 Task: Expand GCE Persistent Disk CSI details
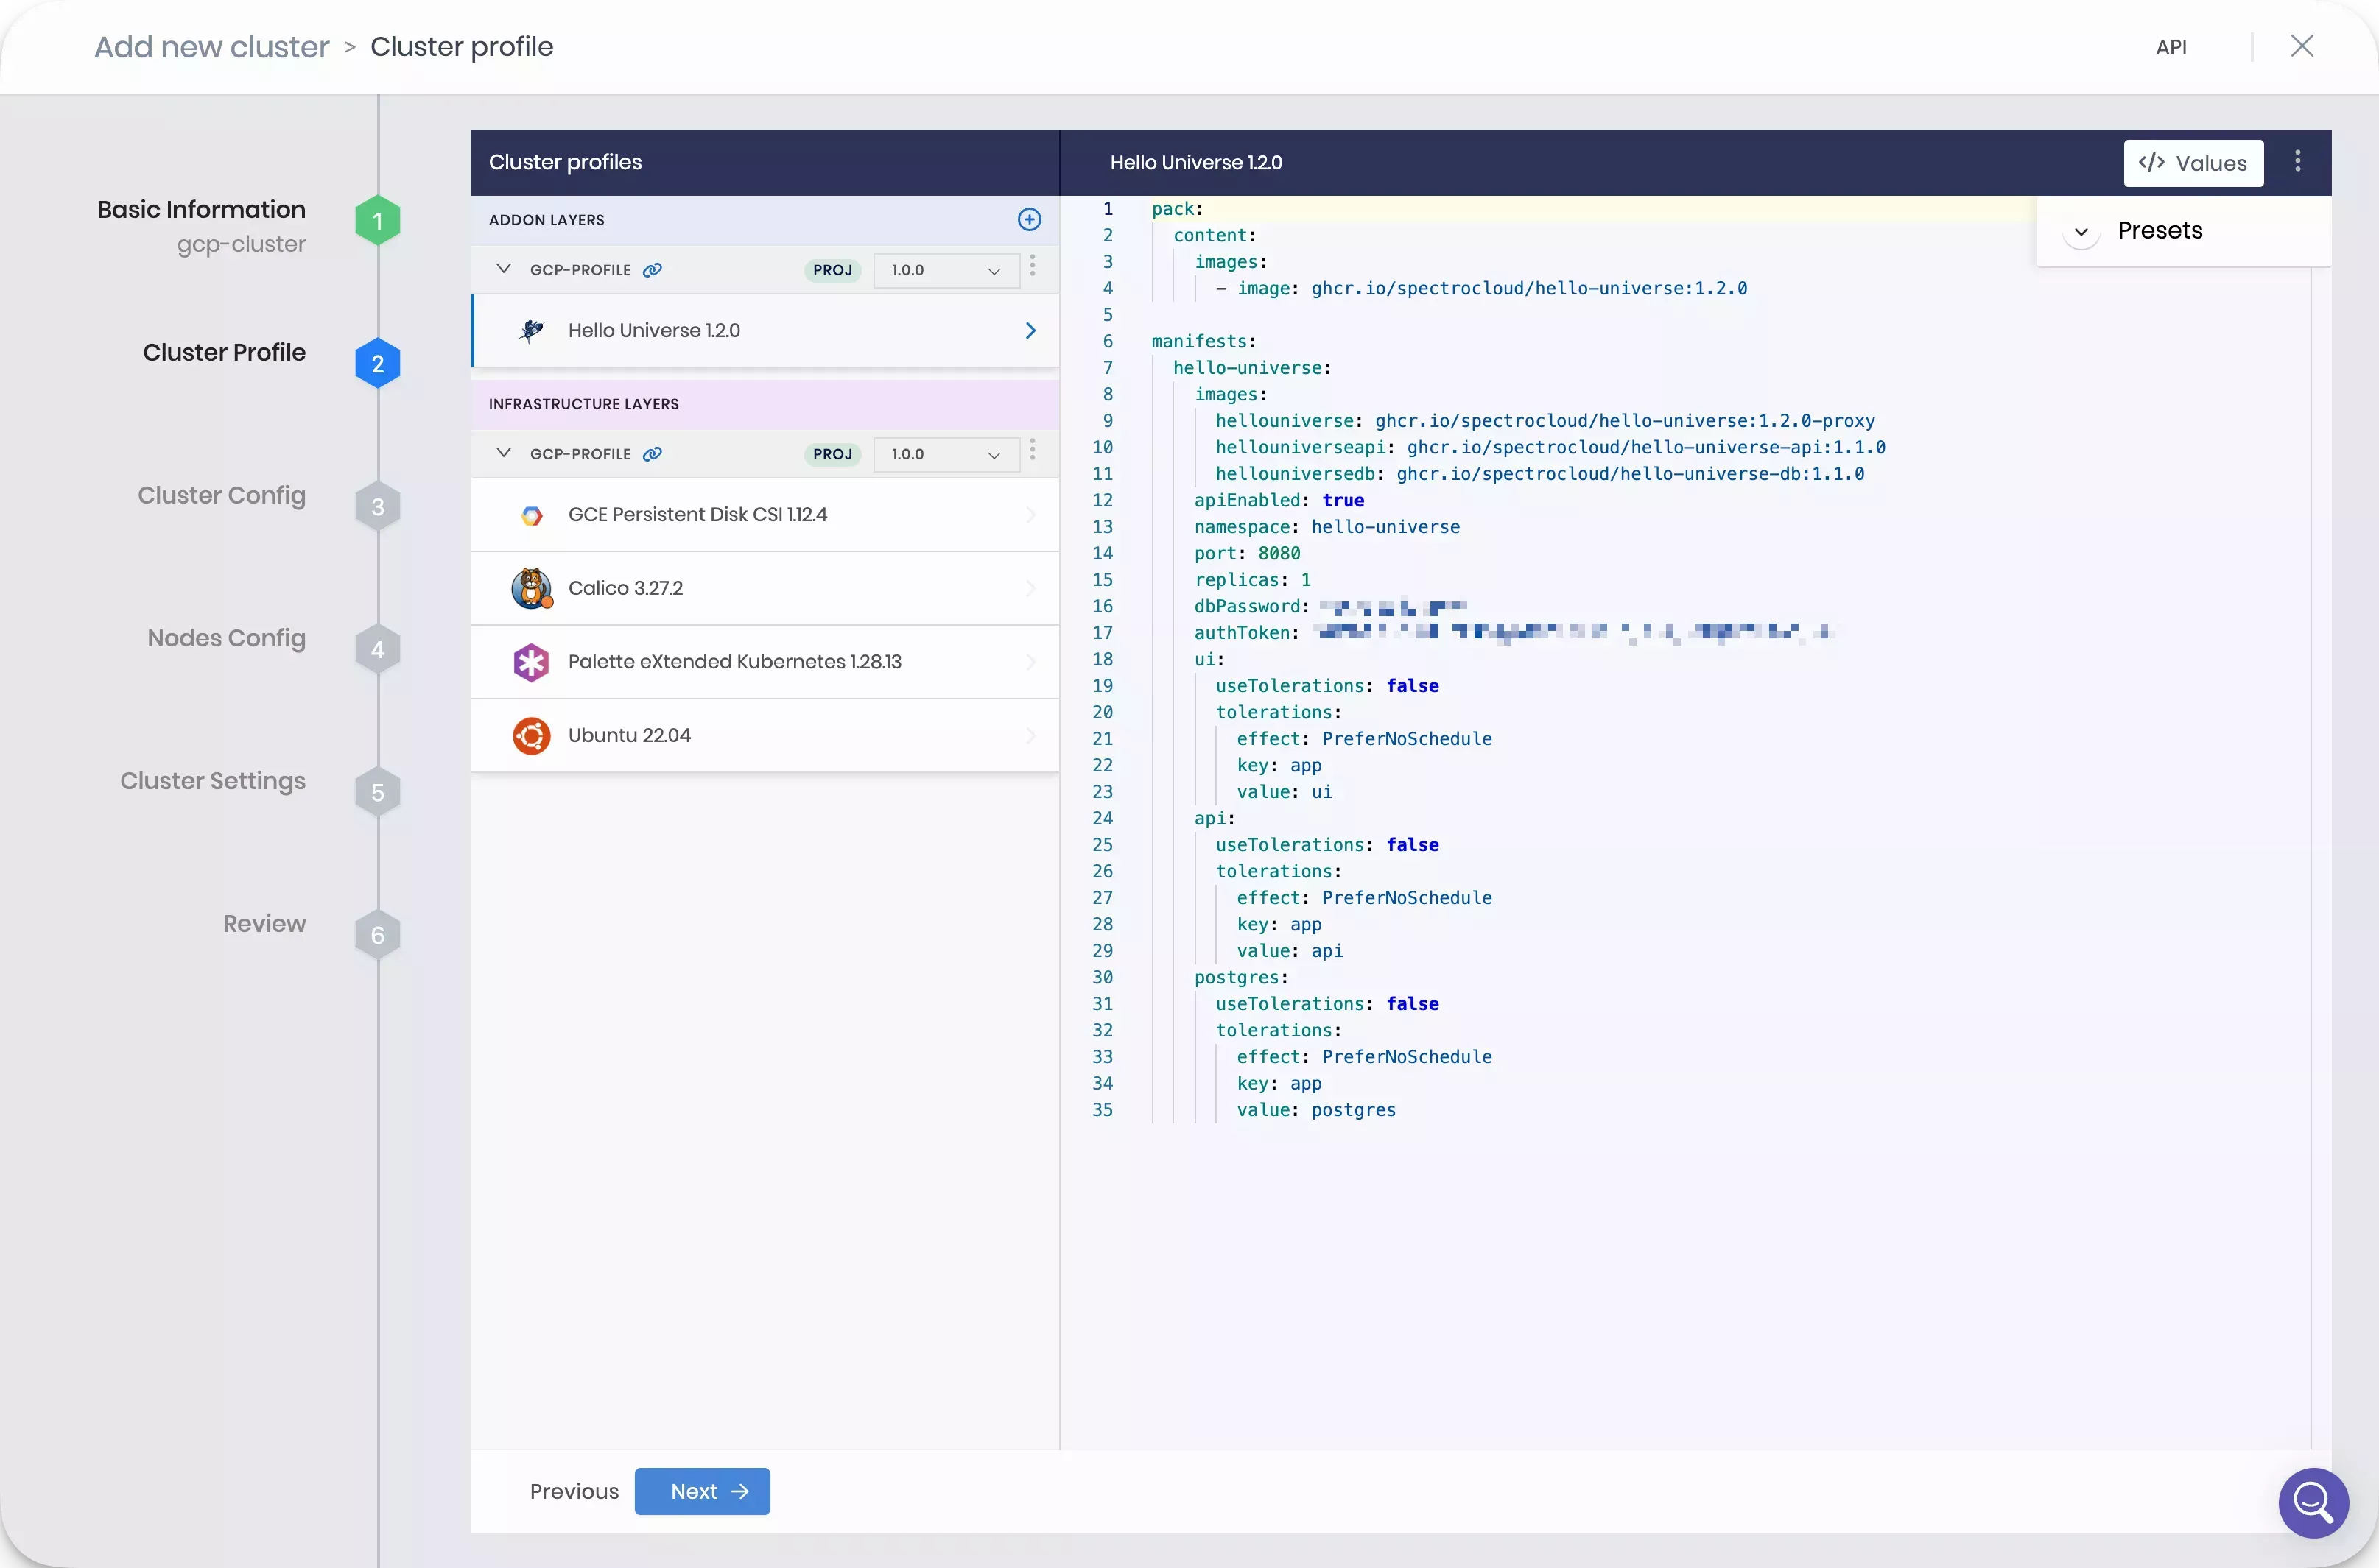coord(1030,515)
